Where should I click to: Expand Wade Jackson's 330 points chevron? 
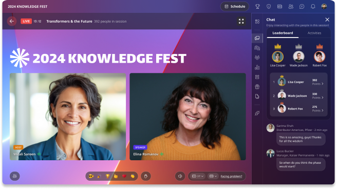(x=323, y=98)
